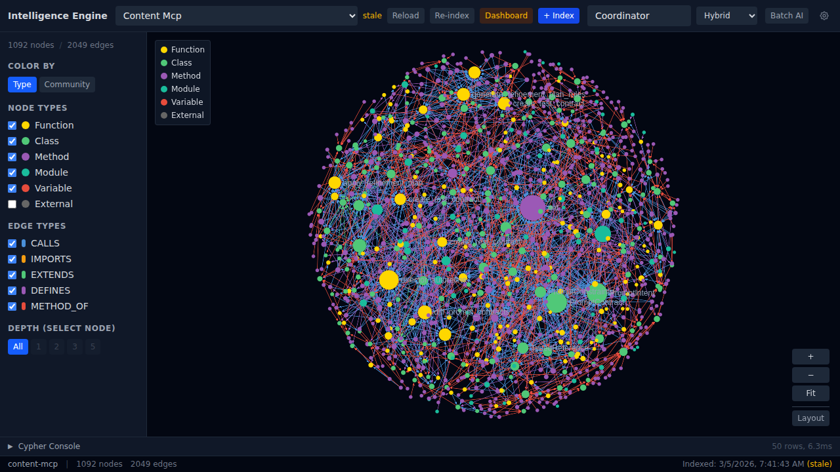
Task: Select Type color-by tab
Action: click(22, 85)
